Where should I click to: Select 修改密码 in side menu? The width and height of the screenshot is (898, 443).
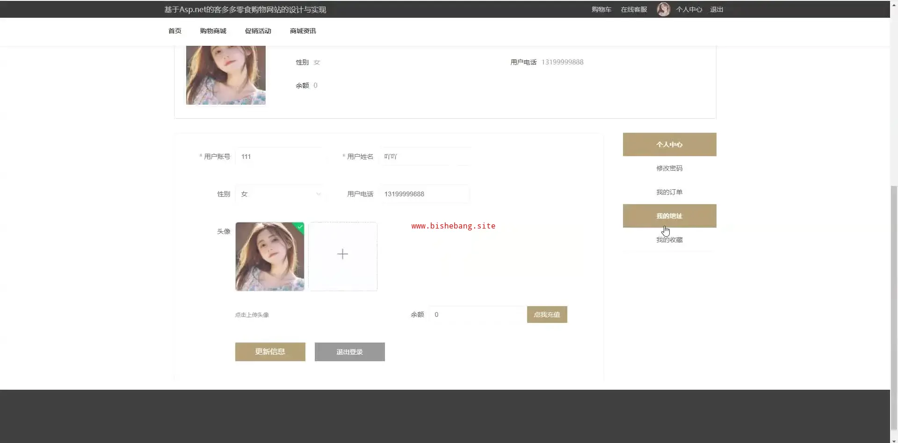pyautogui.click(x=669, y=168)
